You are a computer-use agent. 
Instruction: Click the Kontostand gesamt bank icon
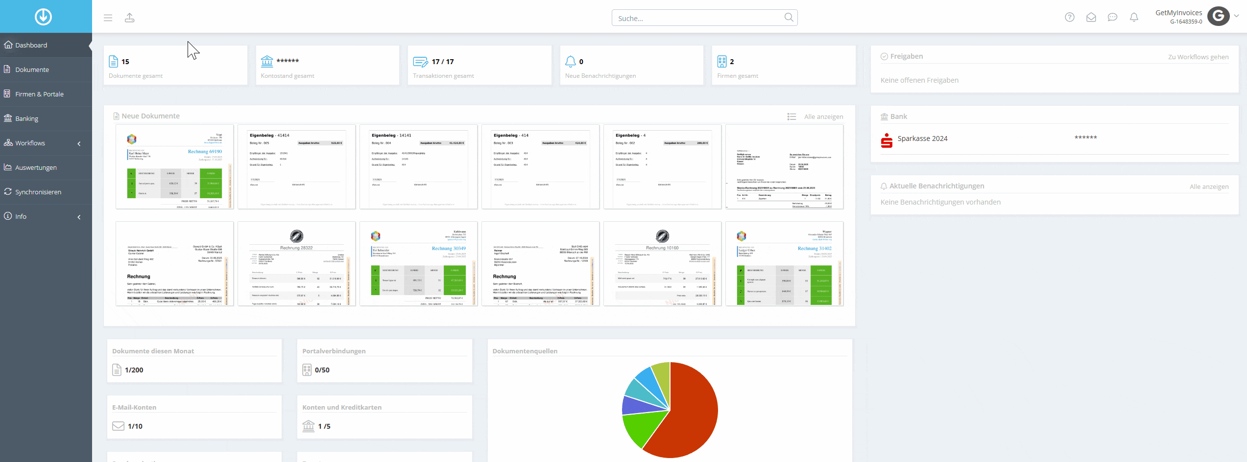click(x=267, y=61)
